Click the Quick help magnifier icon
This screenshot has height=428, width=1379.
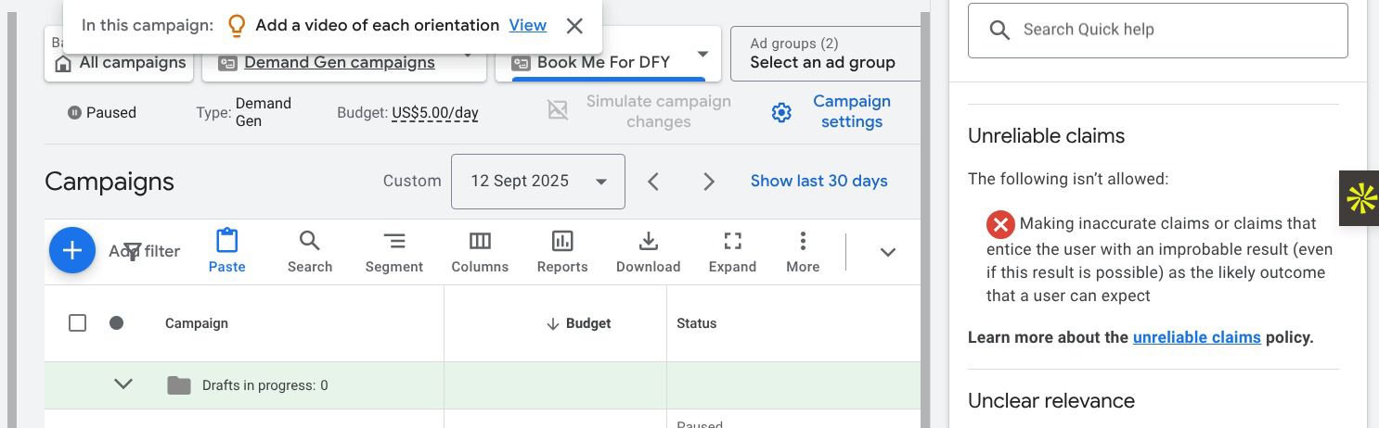[x=999, y=30]
